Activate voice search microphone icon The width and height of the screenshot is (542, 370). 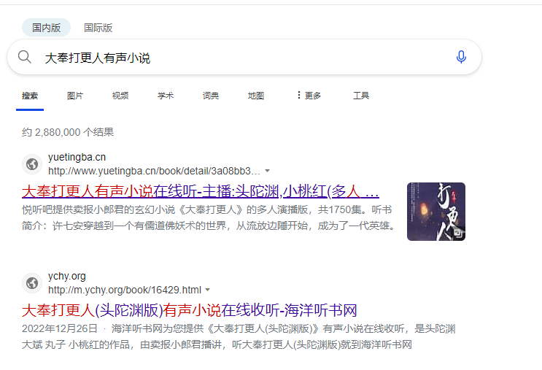pos(461,57)
